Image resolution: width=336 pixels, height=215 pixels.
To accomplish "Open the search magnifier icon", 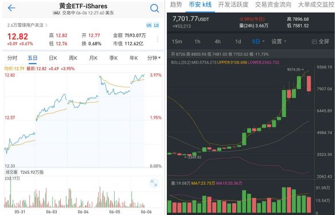I will [x=154, y=9].
